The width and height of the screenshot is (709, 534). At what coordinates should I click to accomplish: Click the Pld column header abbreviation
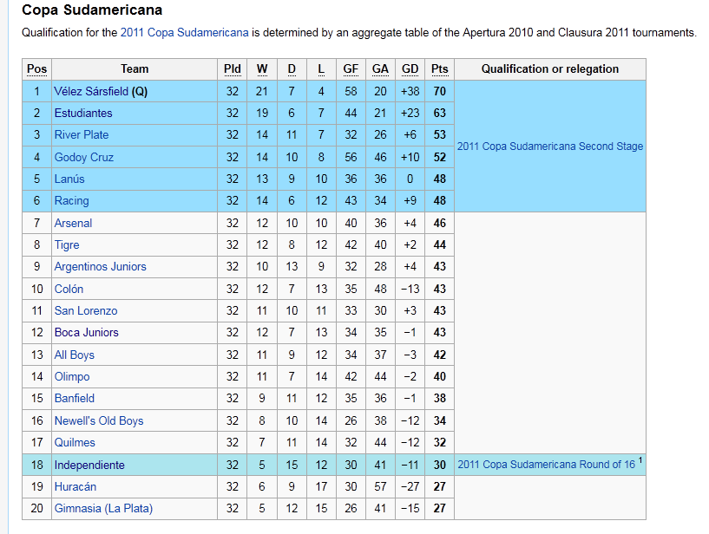(x=233, y=69)
